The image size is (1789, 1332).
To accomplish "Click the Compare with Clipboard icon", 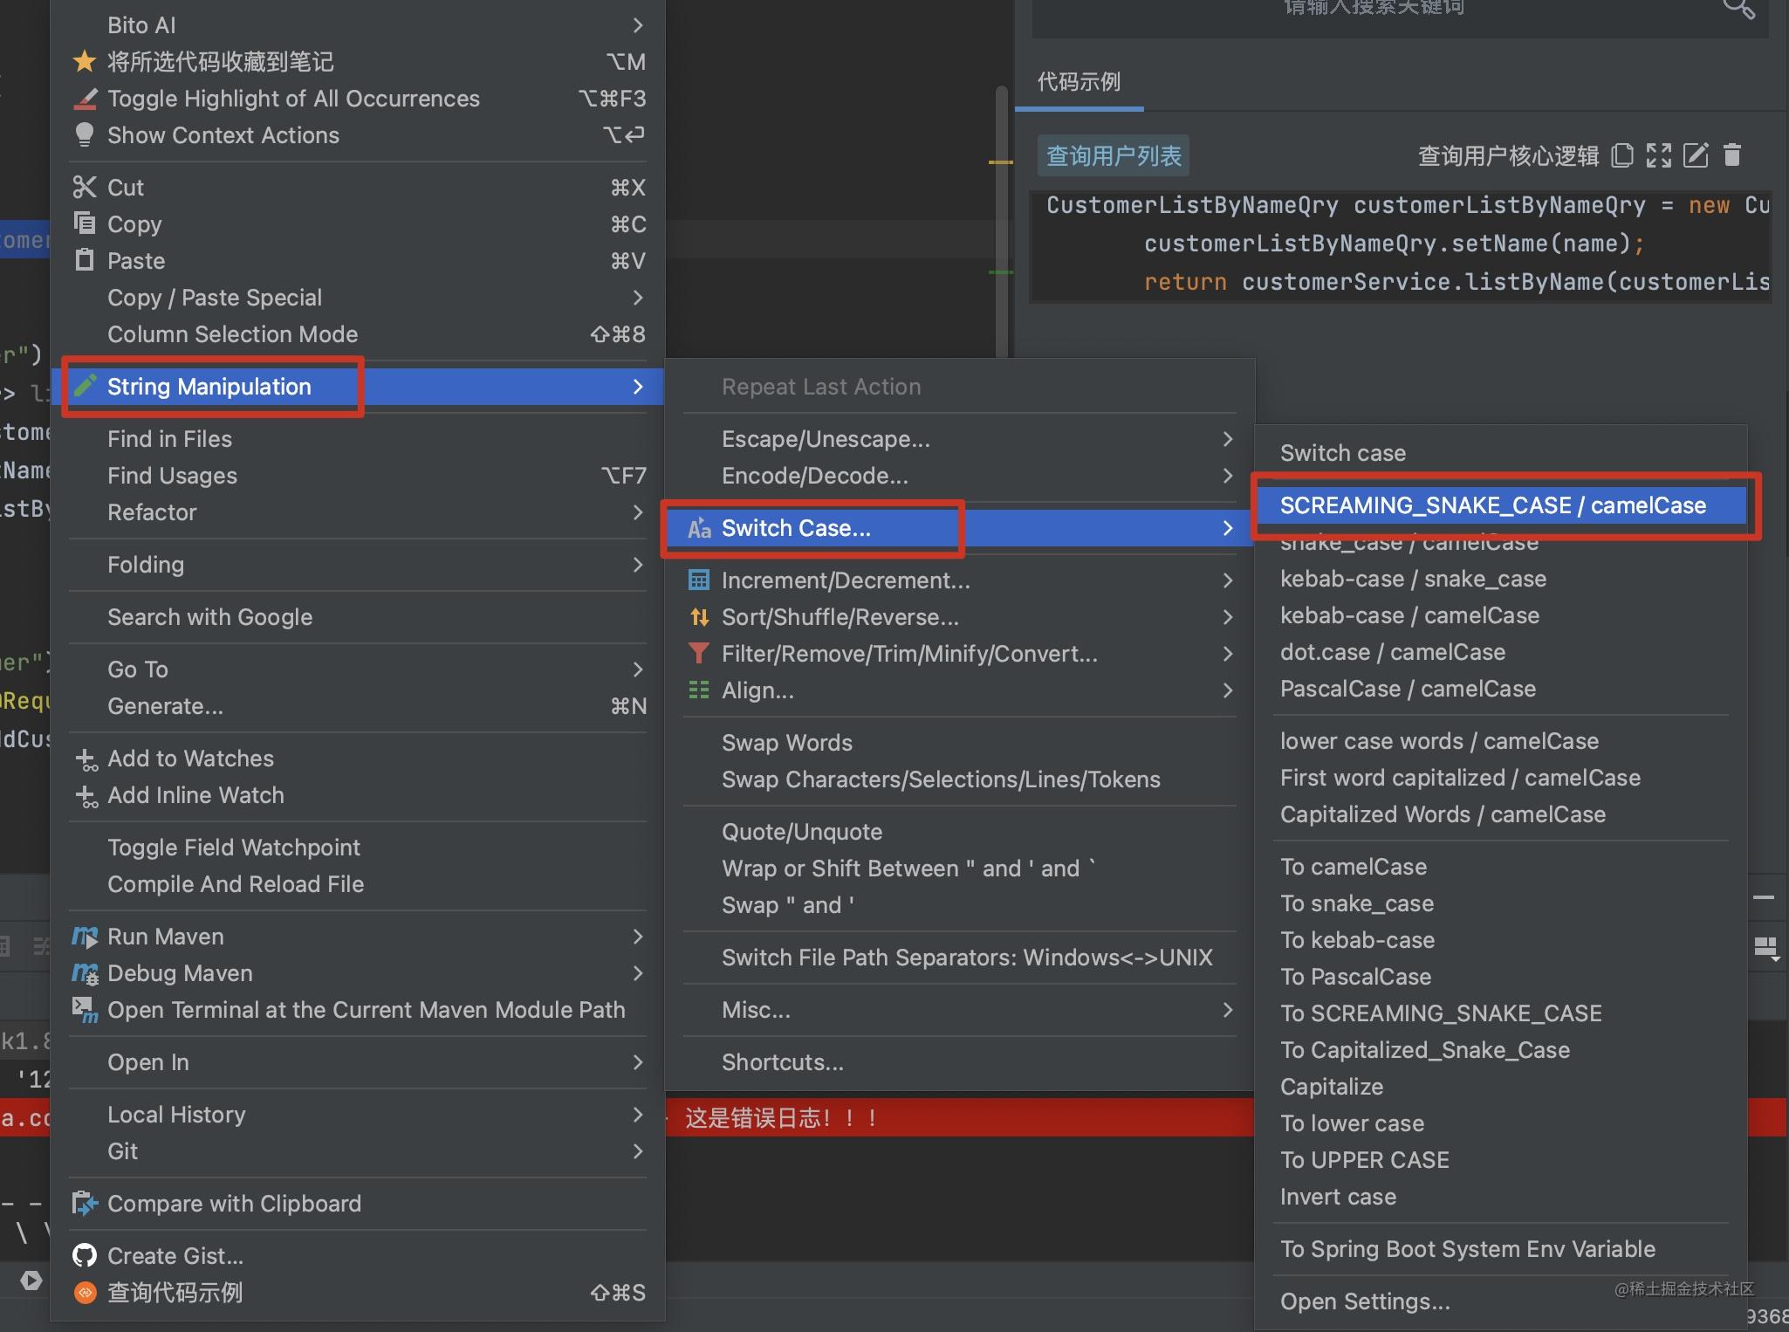I will 85,1204.
